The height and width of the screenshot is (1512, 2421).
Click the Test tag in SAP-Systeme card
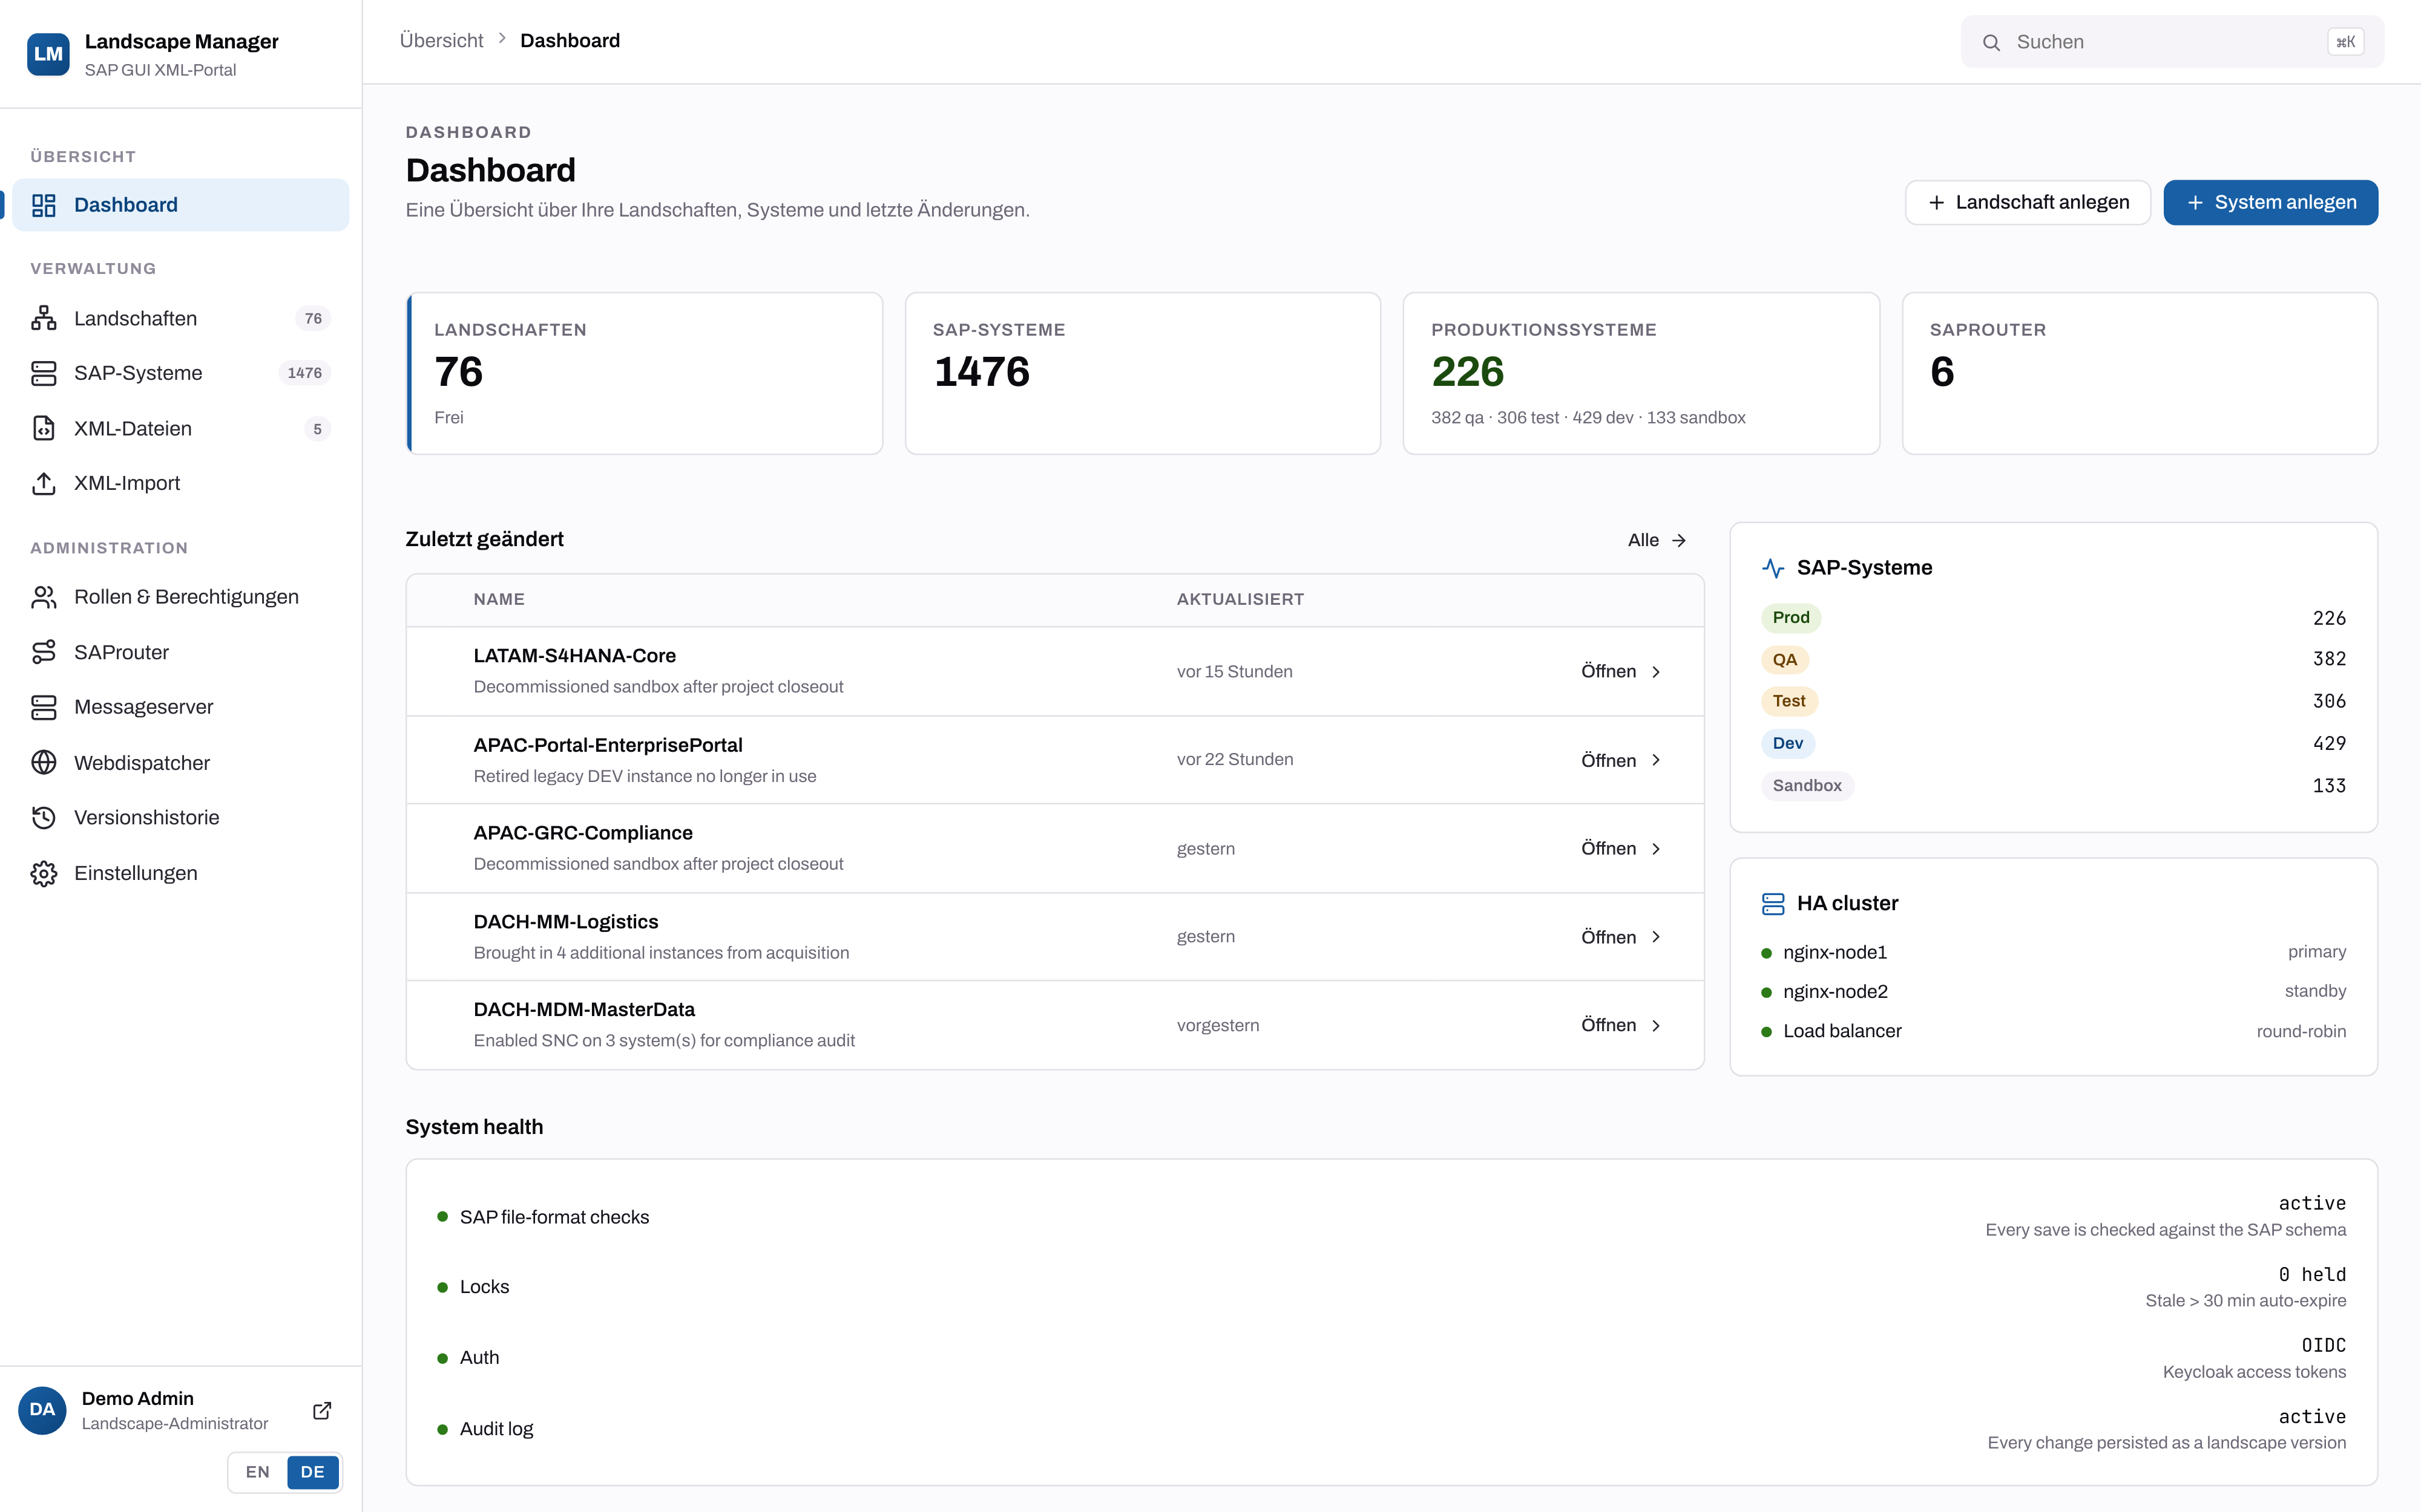pos(1789,702)
